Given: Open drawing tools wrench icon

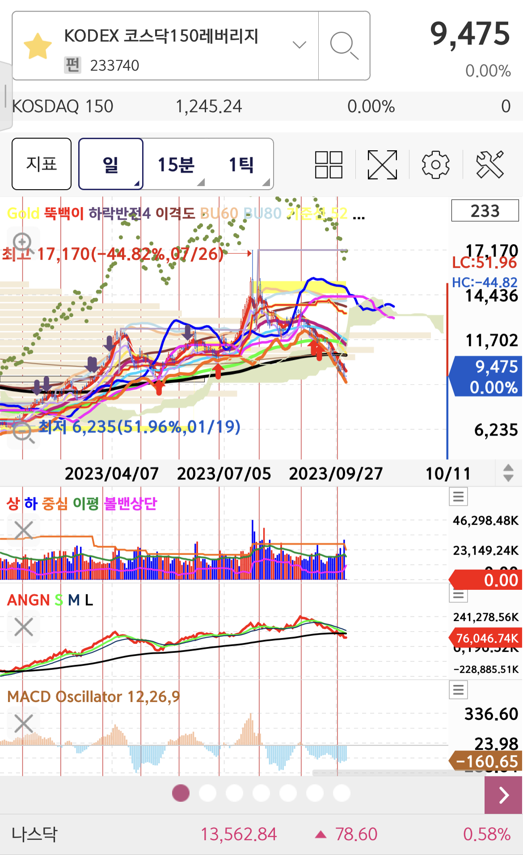Looking at the screenshot, I should (x=490, y=165).
